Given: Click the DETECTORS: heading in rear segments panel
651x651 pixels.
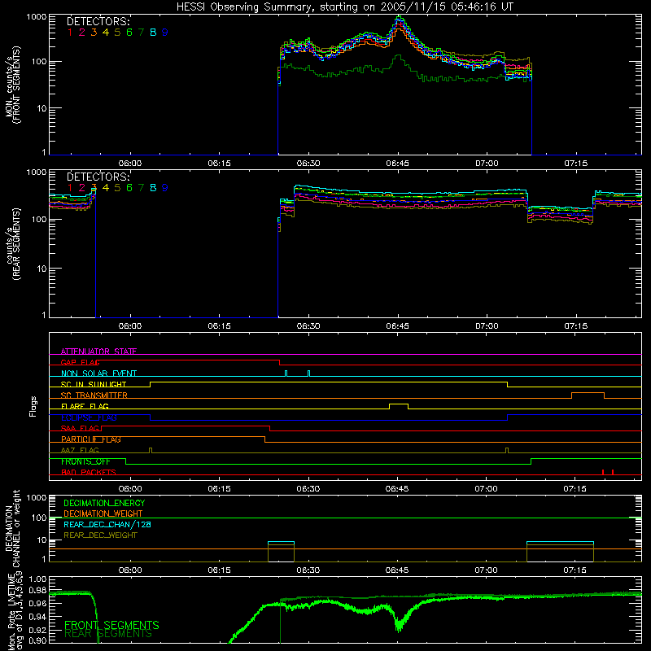Looking at the screenshot, I should (x=98, y=177).
